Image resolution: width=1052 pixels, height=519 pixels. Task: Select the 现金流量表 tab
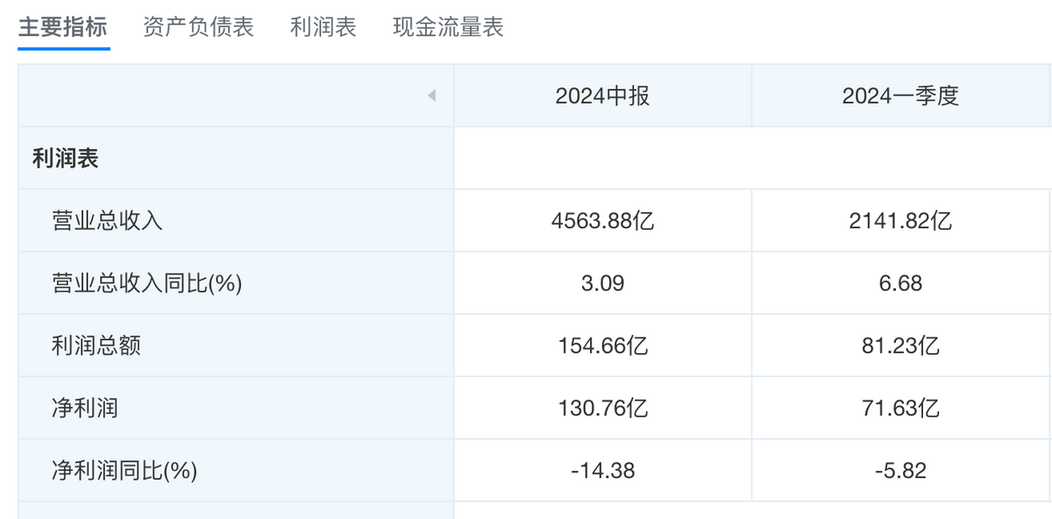point(448,27)
